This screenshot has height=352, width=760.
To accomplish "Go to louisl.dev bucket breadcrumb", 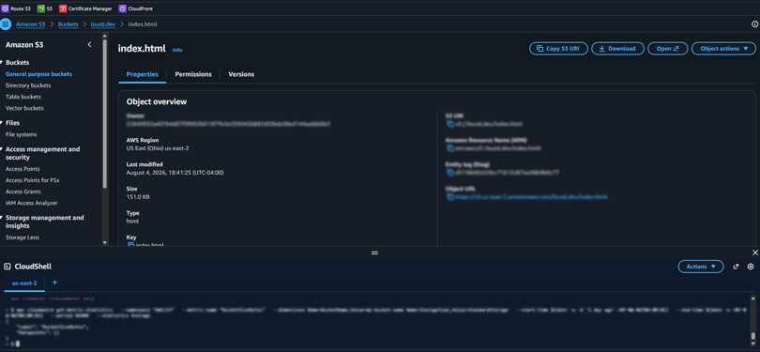I will pos(103,24).
